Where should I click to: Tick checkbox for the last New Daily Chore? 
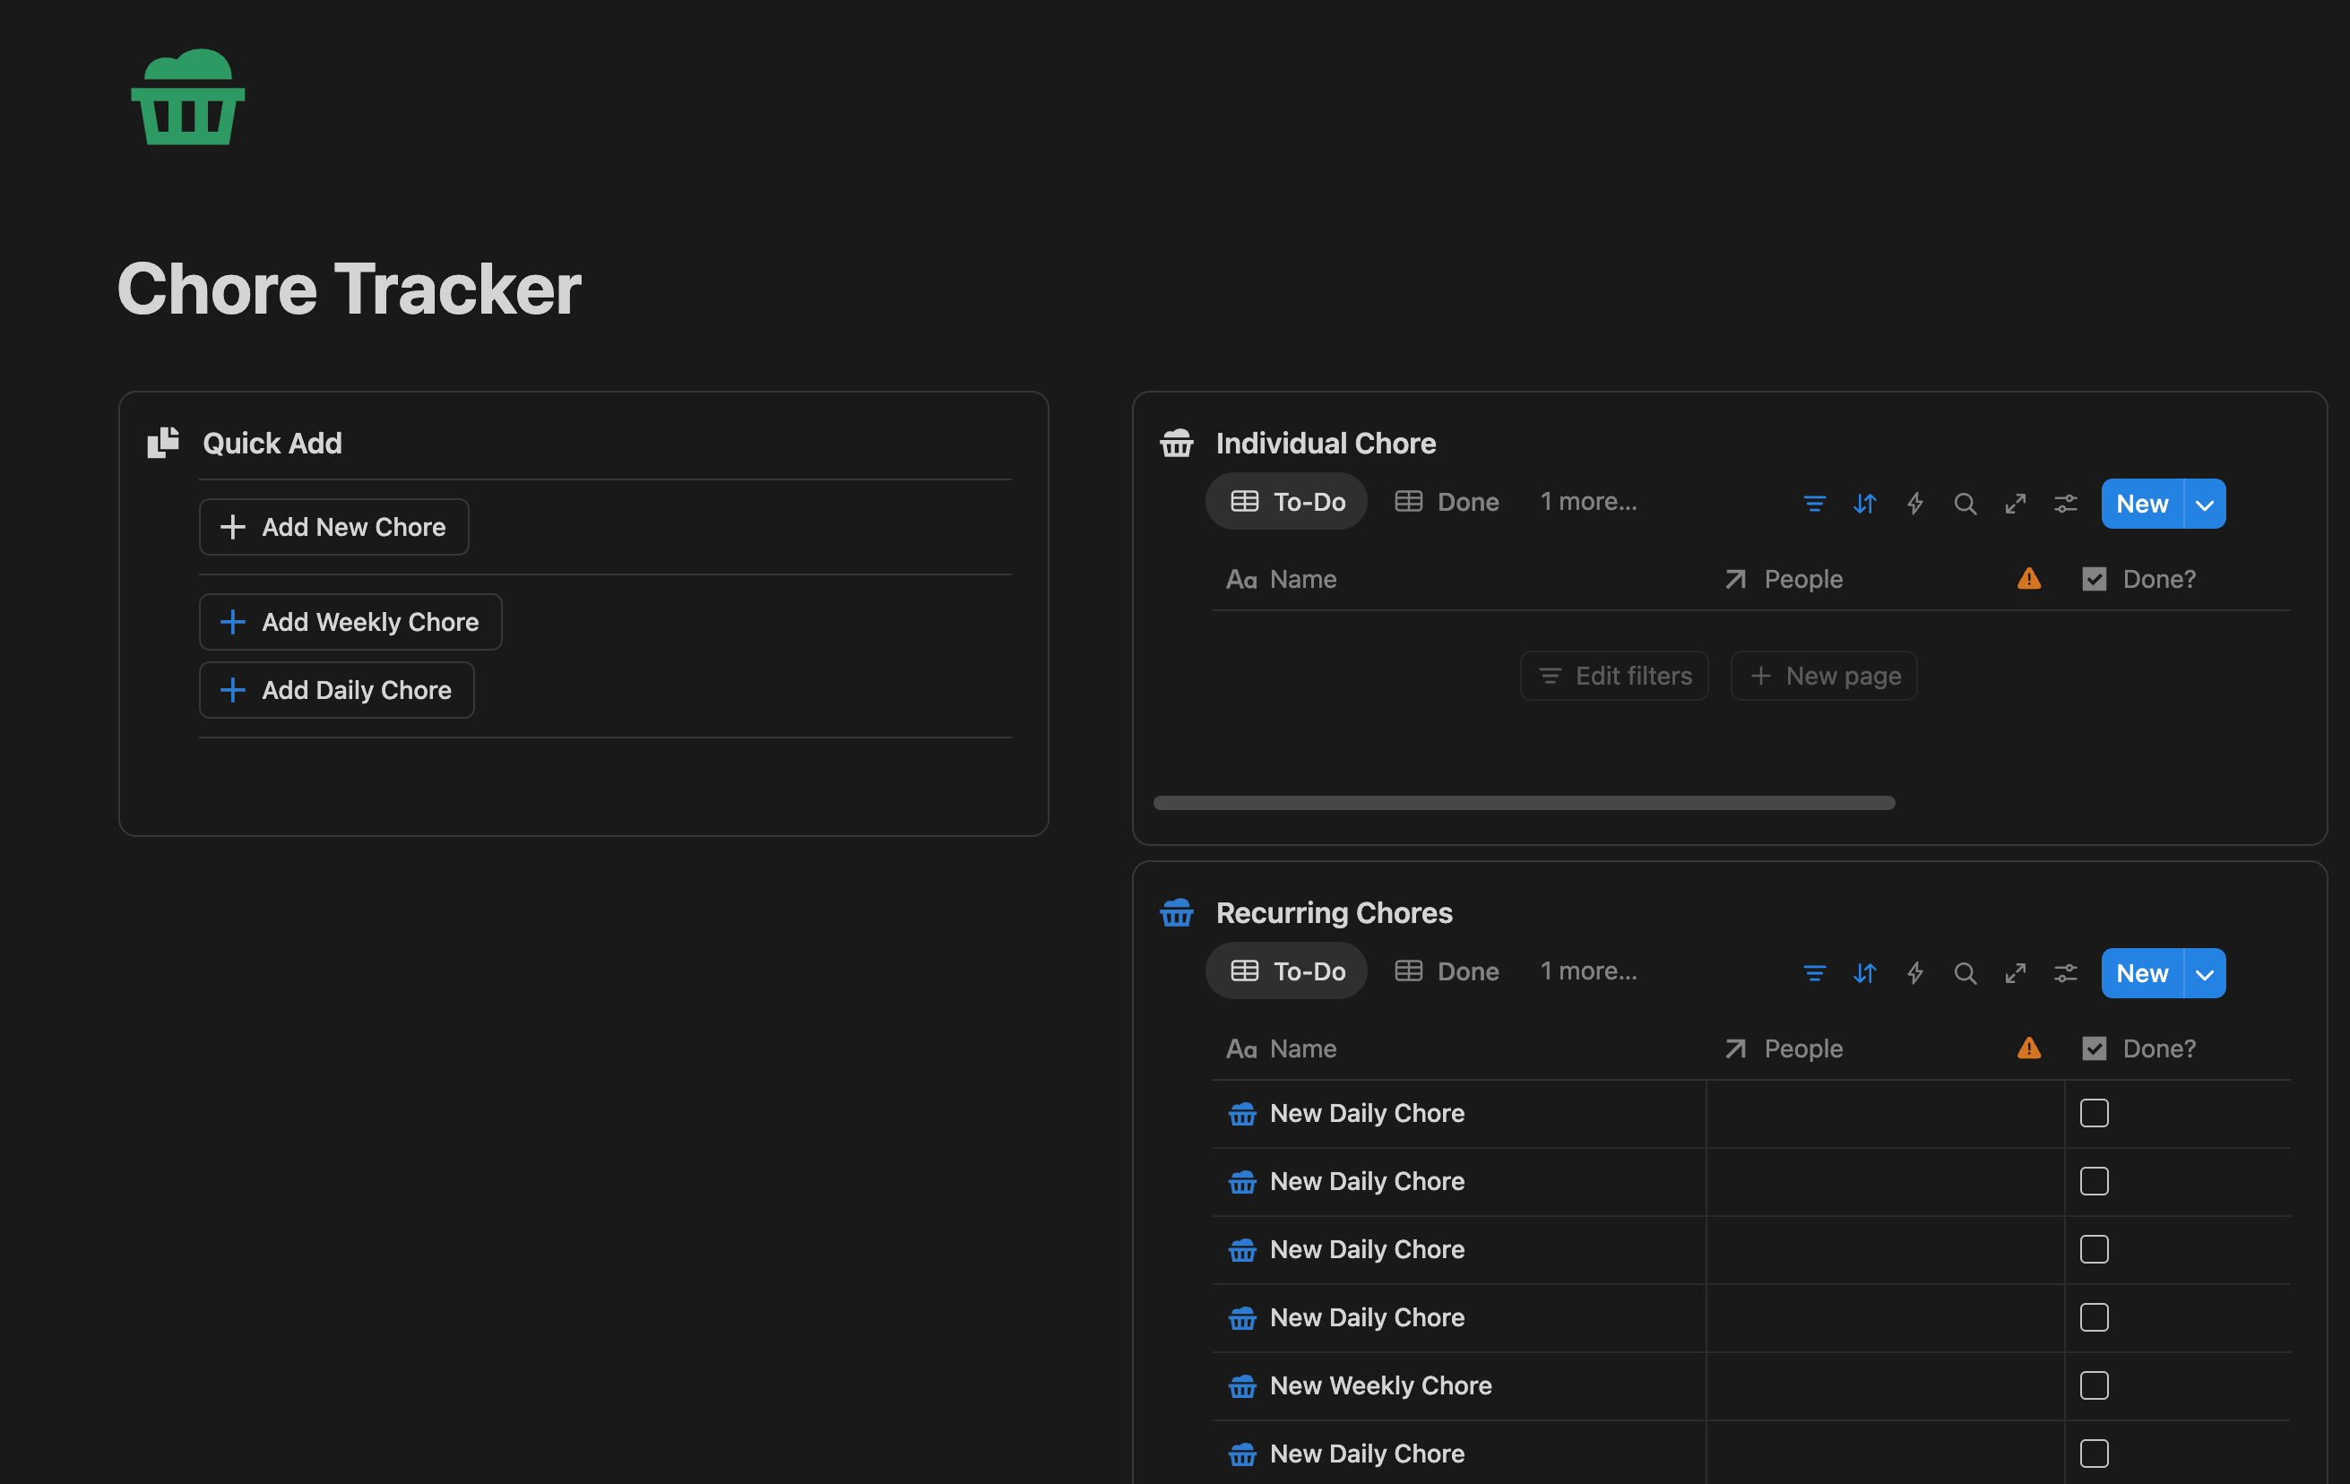click(2094, 1454)
